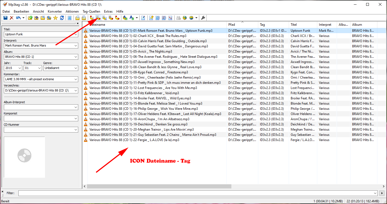
Task: Click the Filename - Tag converter icon
Action: pyautogui.click(x=98, y=18)
